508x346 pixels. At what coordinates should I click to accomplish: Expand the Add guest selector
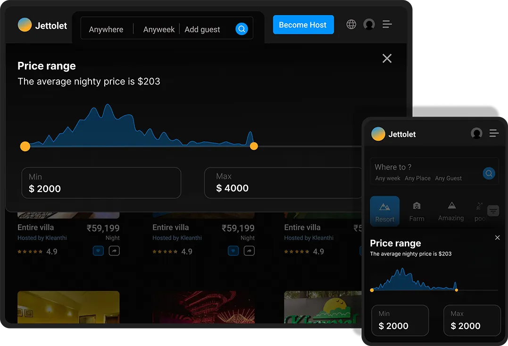click(202, 29)
